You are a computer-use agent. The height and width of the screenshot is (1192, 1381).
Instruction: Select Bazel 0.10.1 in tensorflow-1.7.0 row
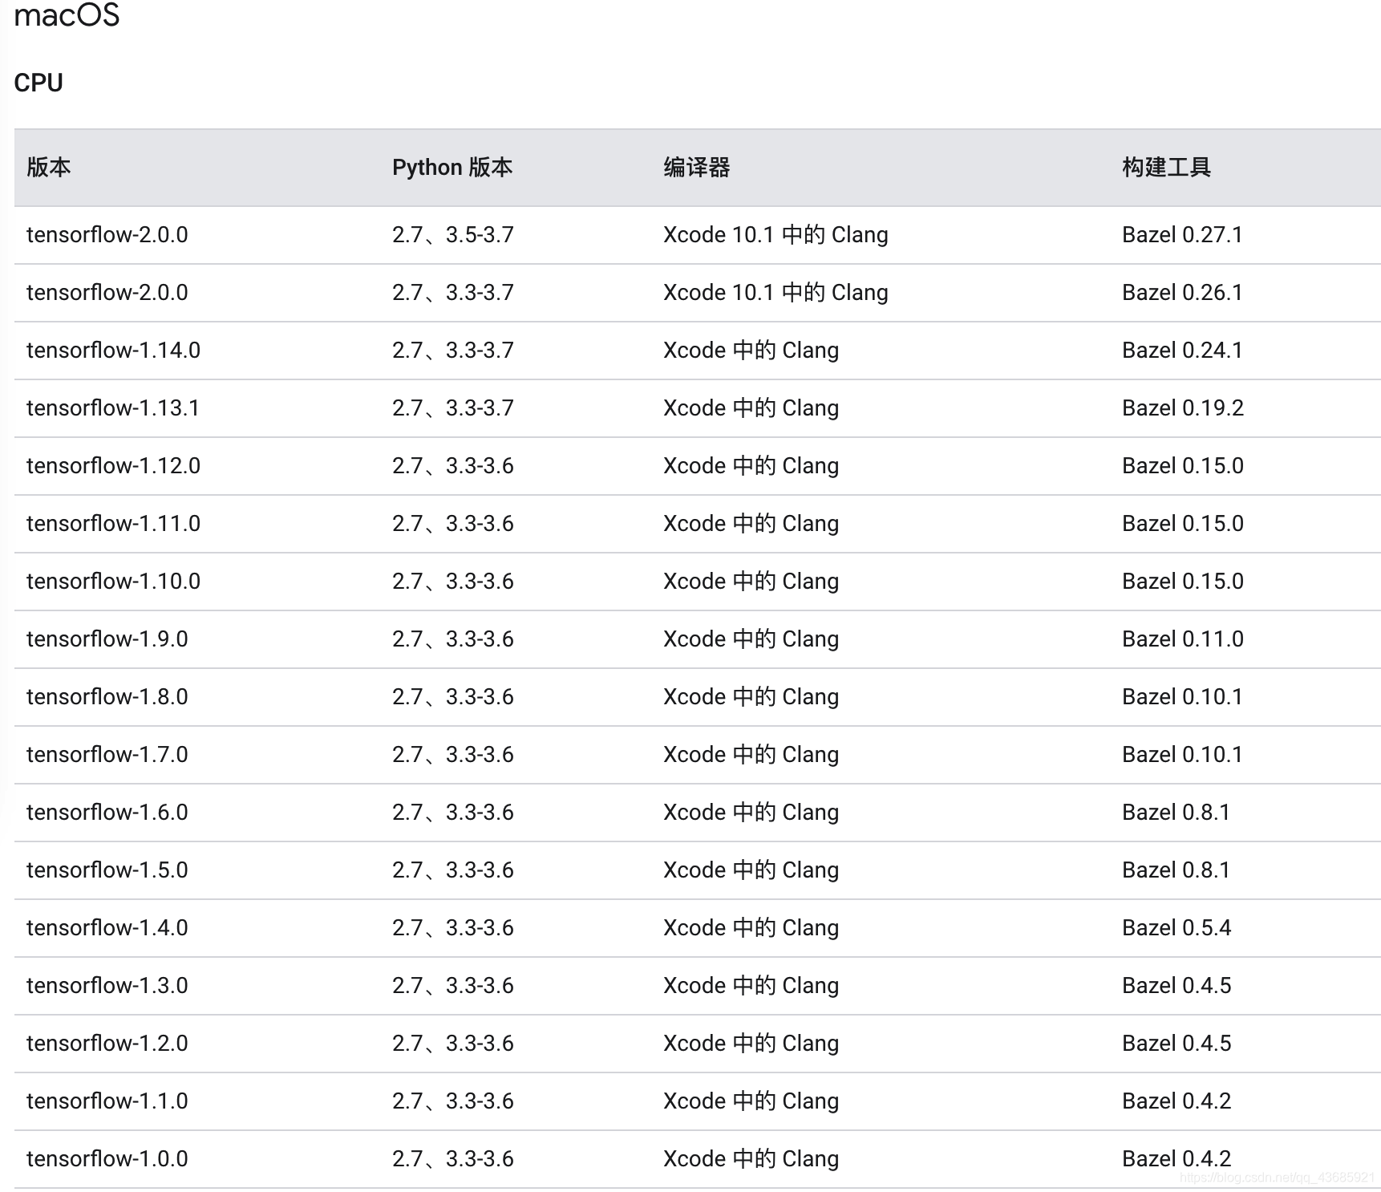click(x=1182, y=755)
